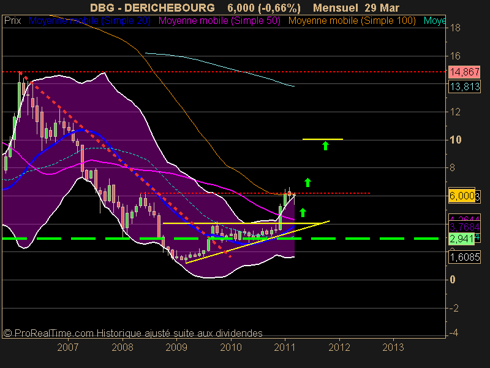Viewport: 490px width, 368px height.
Task: Click the 2013 label on time axis
Action: [x=393, y=347]
